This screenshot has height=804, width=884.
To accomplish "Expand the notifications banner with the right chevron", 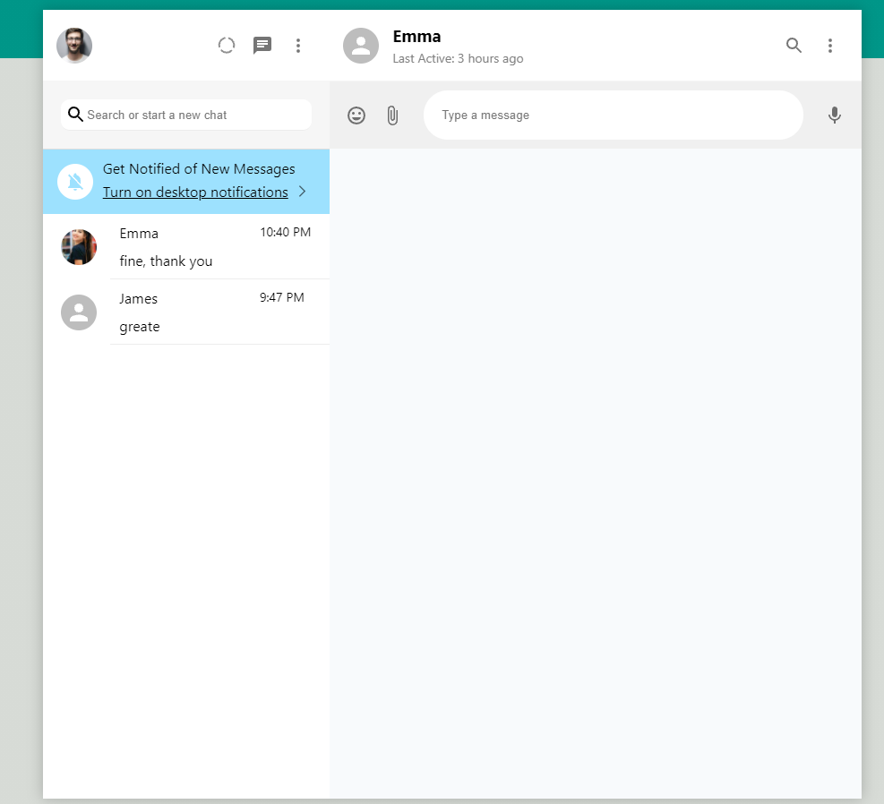I will point(302,192).
